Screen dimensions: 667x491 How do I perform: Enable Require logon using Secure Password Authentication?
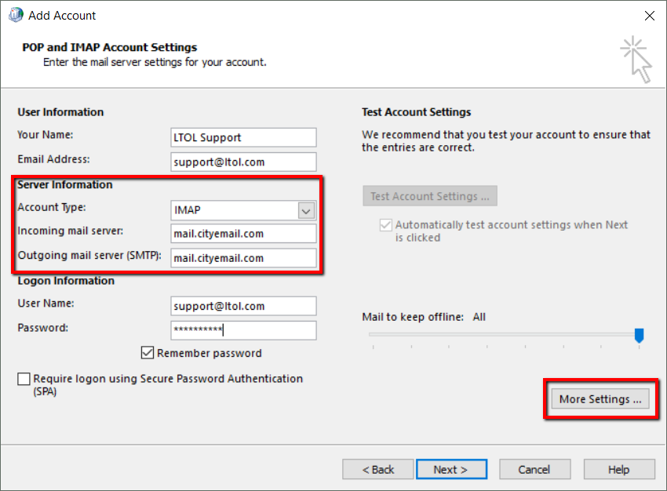[x=24, y=379]
